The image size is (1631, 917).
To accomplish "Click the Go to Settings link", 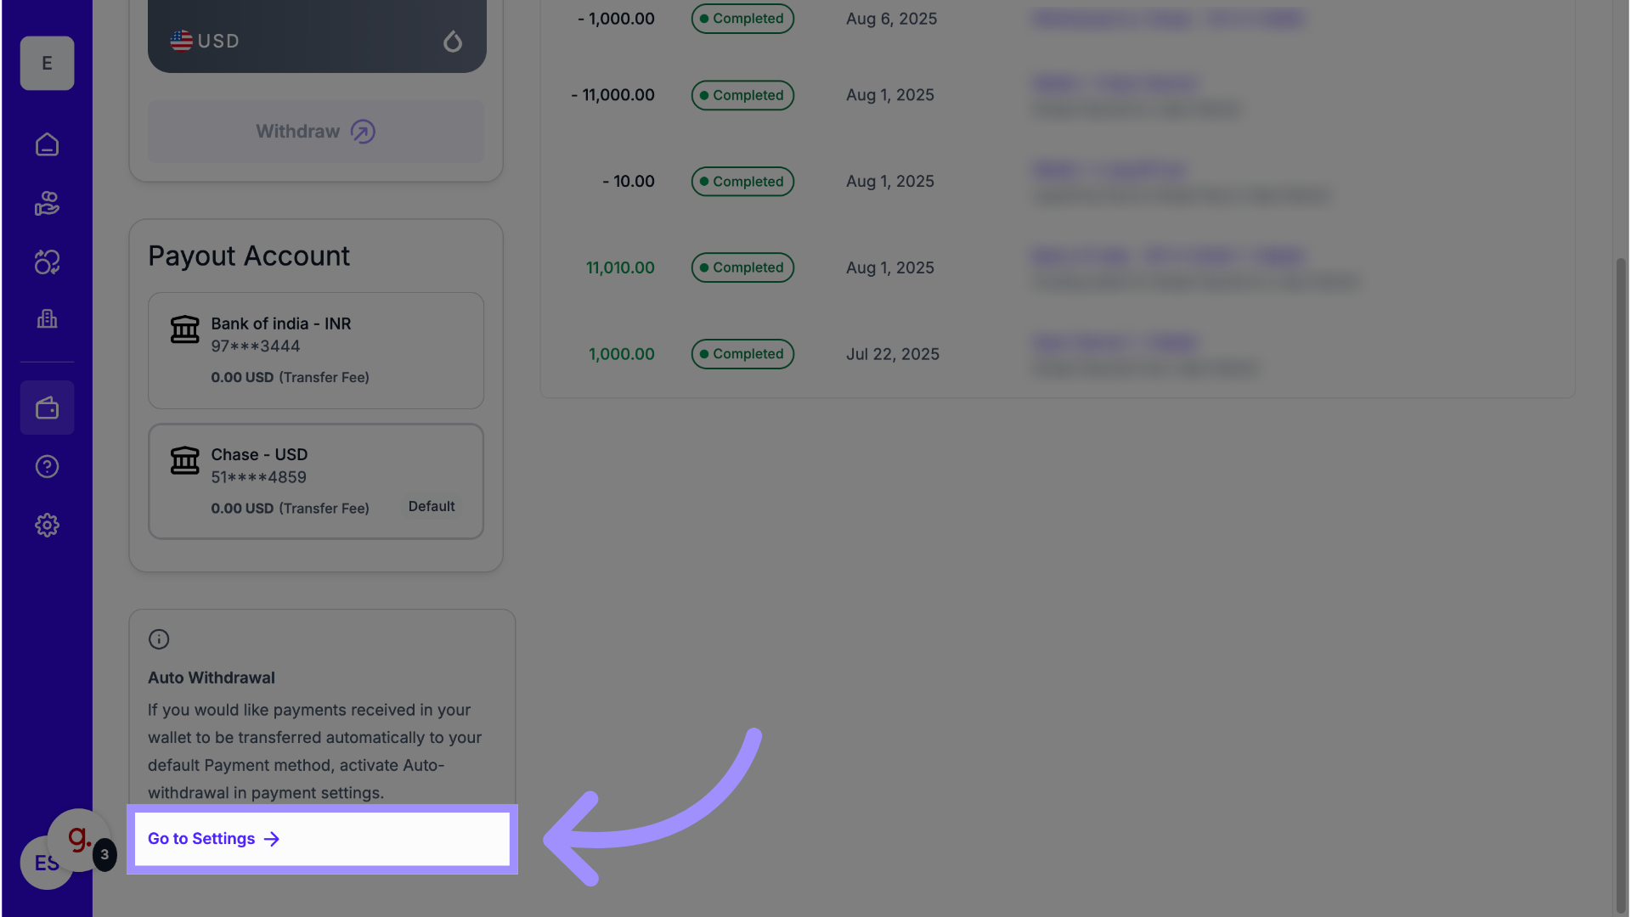I will (212, 839).
